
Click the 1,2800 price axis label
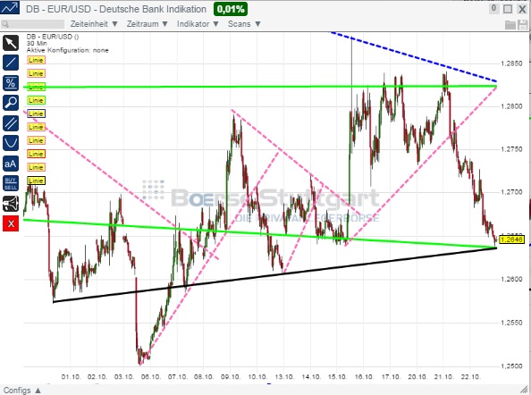click(x=511, y=106)
